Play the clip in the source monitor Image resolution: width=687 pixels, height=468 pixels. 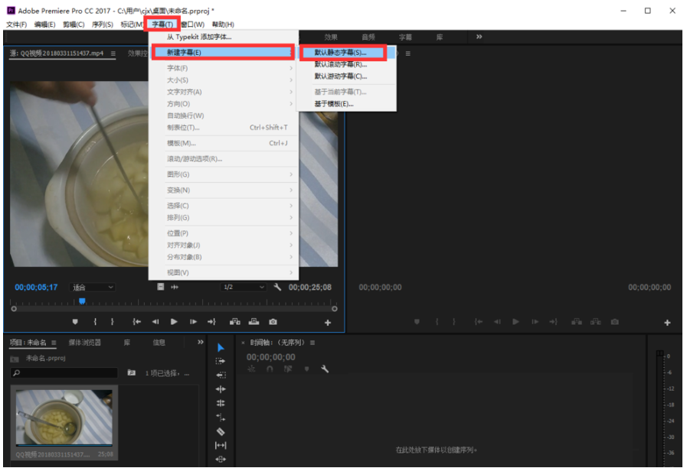point(174,321)
